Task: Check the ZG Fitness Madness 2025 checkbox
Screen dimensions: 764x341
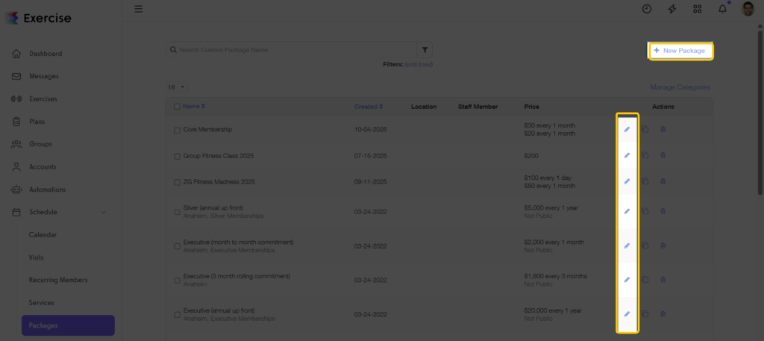Action: pos(177,183)
